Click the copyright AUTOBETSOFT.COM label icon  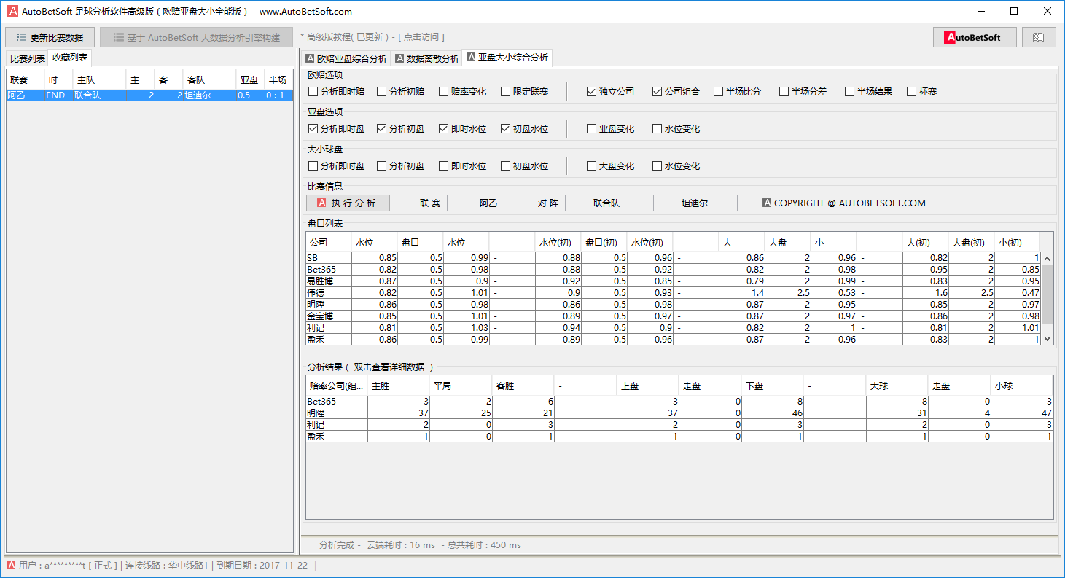click(x=767, y=203)
